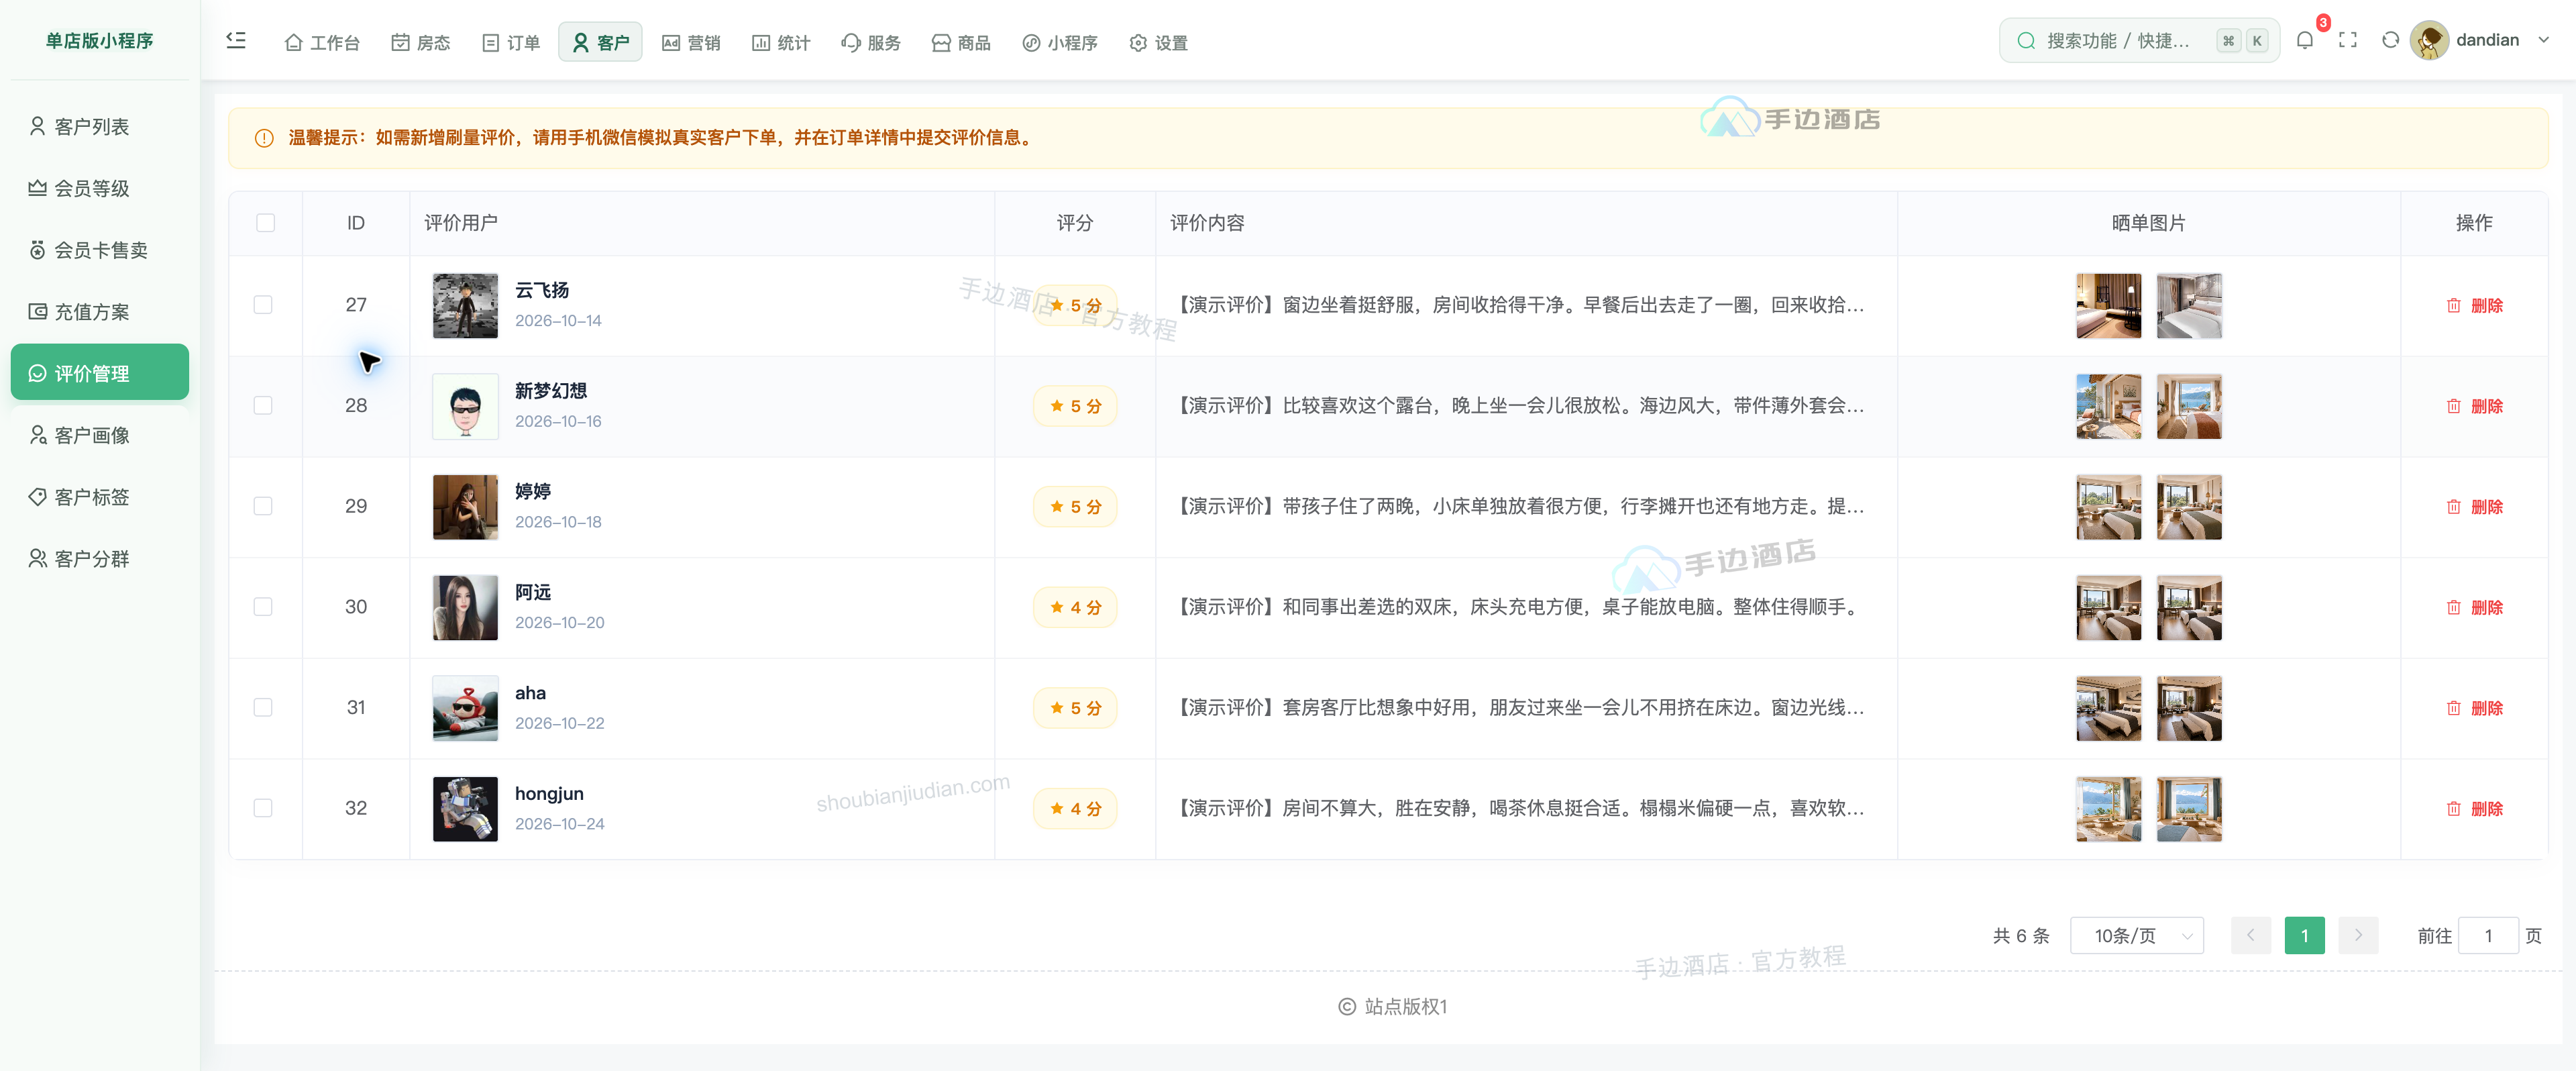Click 云飞扬 user avatar
The image size is (2576, 1071).
click(x=465, y=305)
